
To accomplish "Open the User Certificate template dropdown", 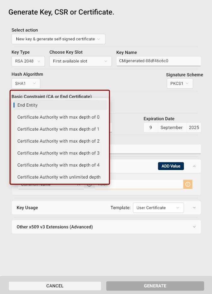I will (x=158, y=208).
